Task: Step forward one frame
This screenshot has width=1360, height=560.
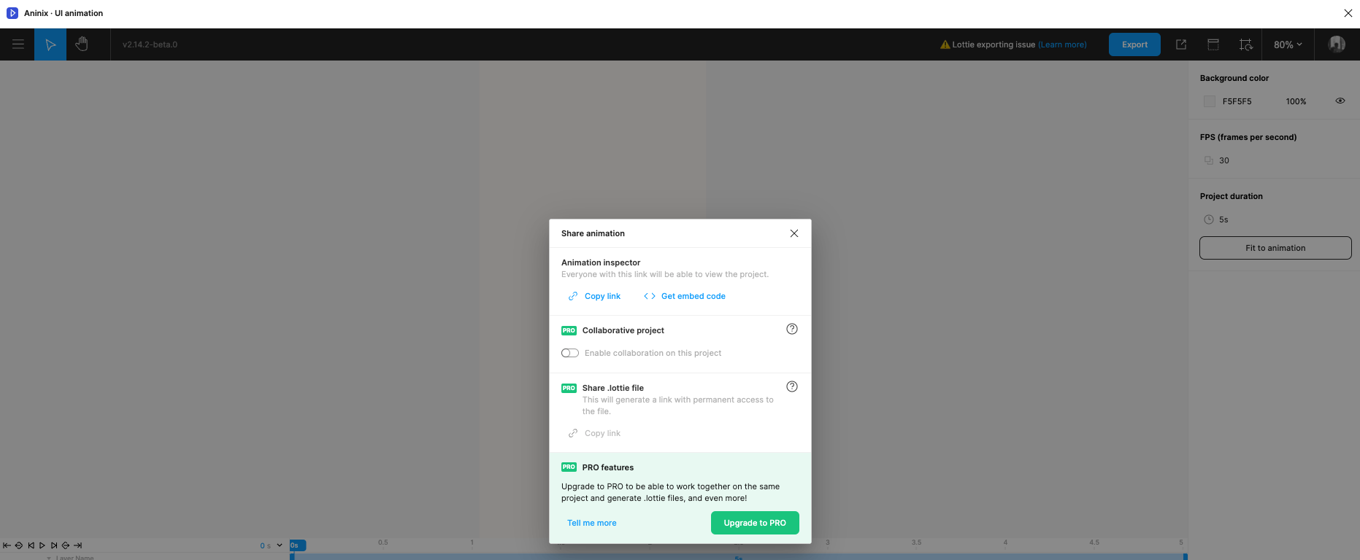Action: click(54, 545)
